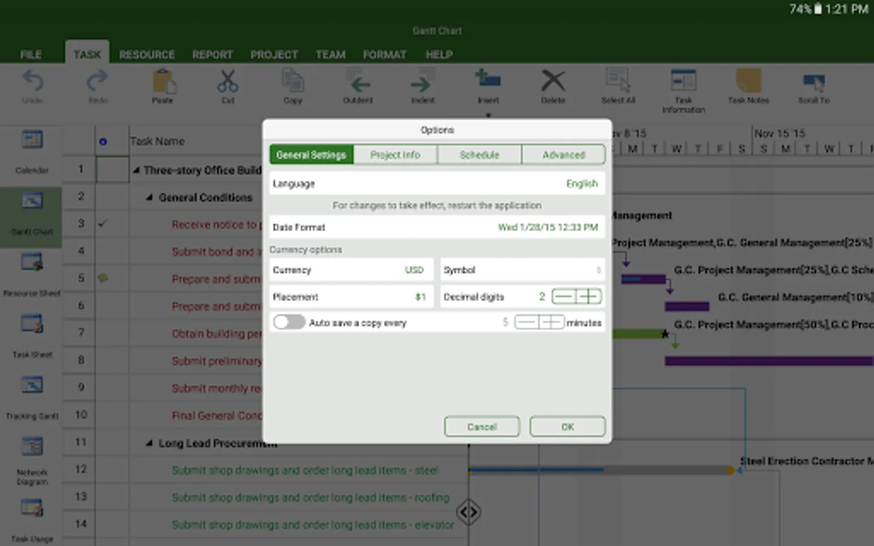874x546 pixels.
Task: Open the Advanced options tab
Action: (x=564, y=155)
